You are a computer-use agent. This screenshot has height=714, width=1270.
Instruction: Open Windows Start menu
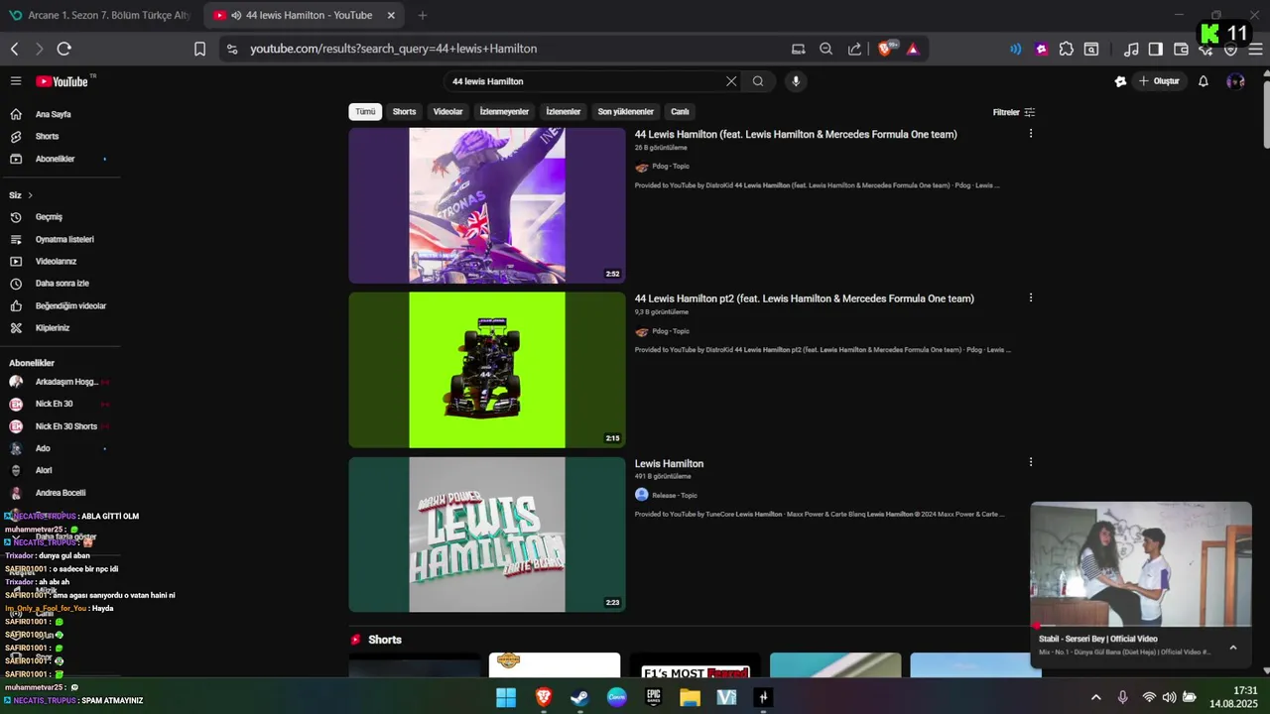click(x=506, y=697)
